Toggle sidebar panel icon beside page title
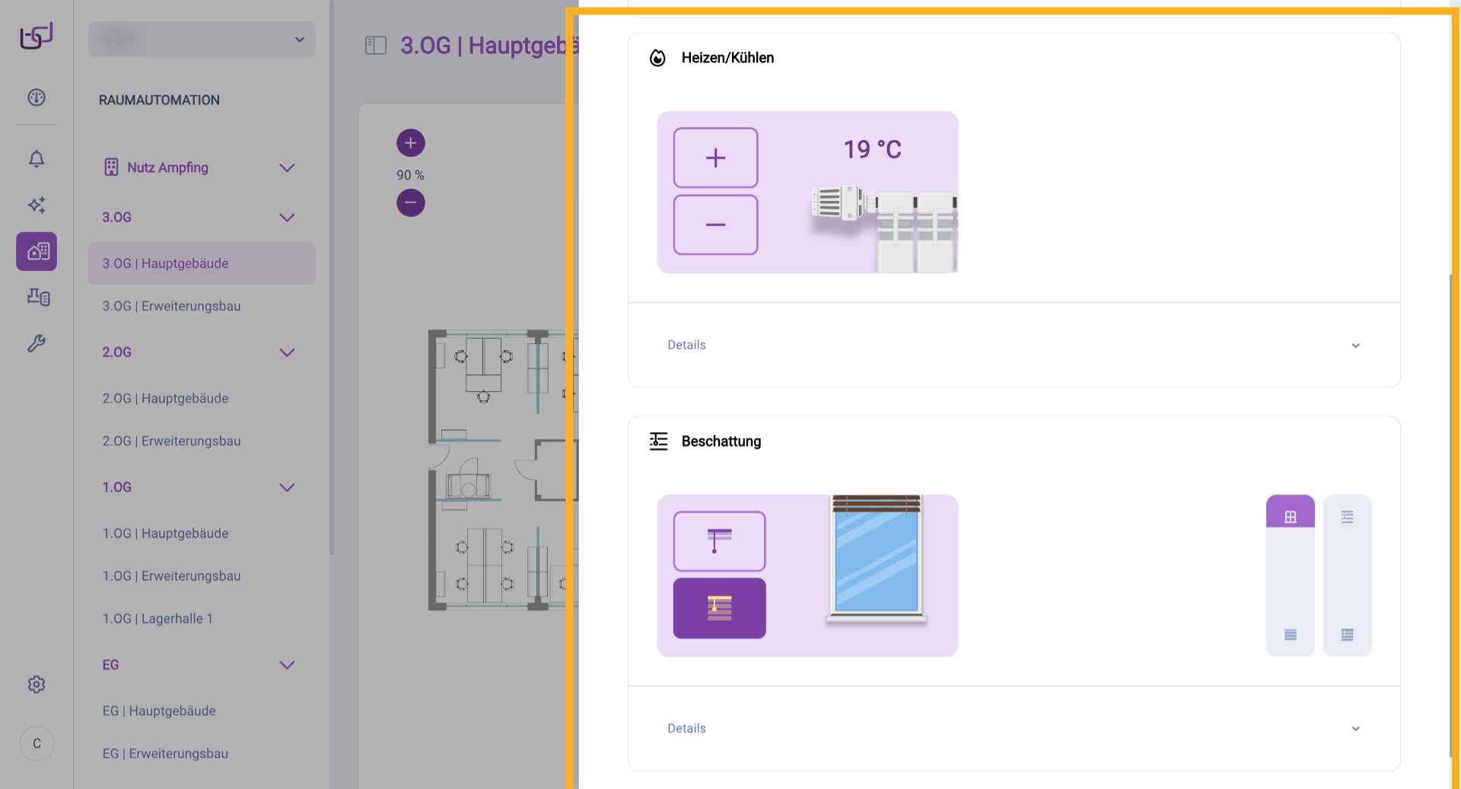1461x789 pixels. (376, 46)
